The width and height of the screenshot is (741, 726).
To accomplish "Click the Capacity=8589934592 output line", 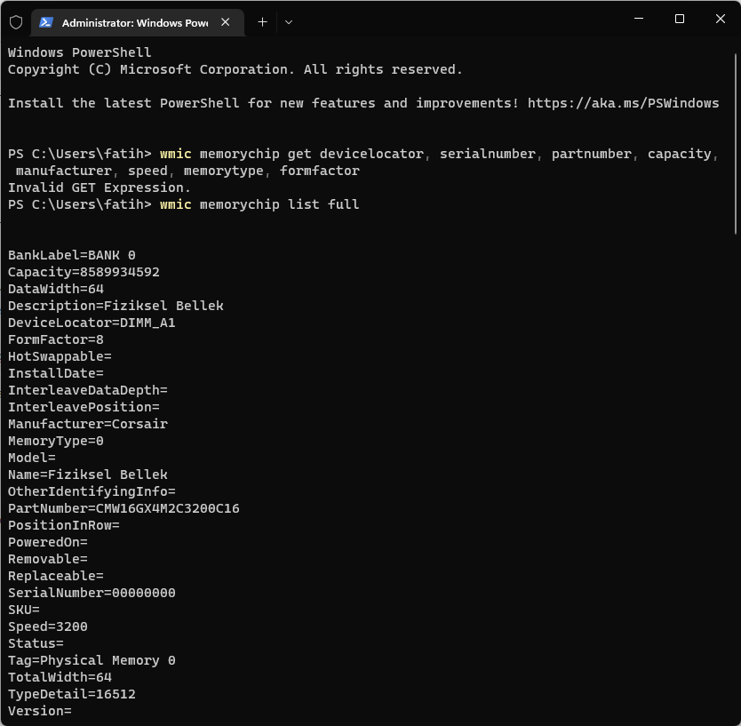I will pos(84,272).
